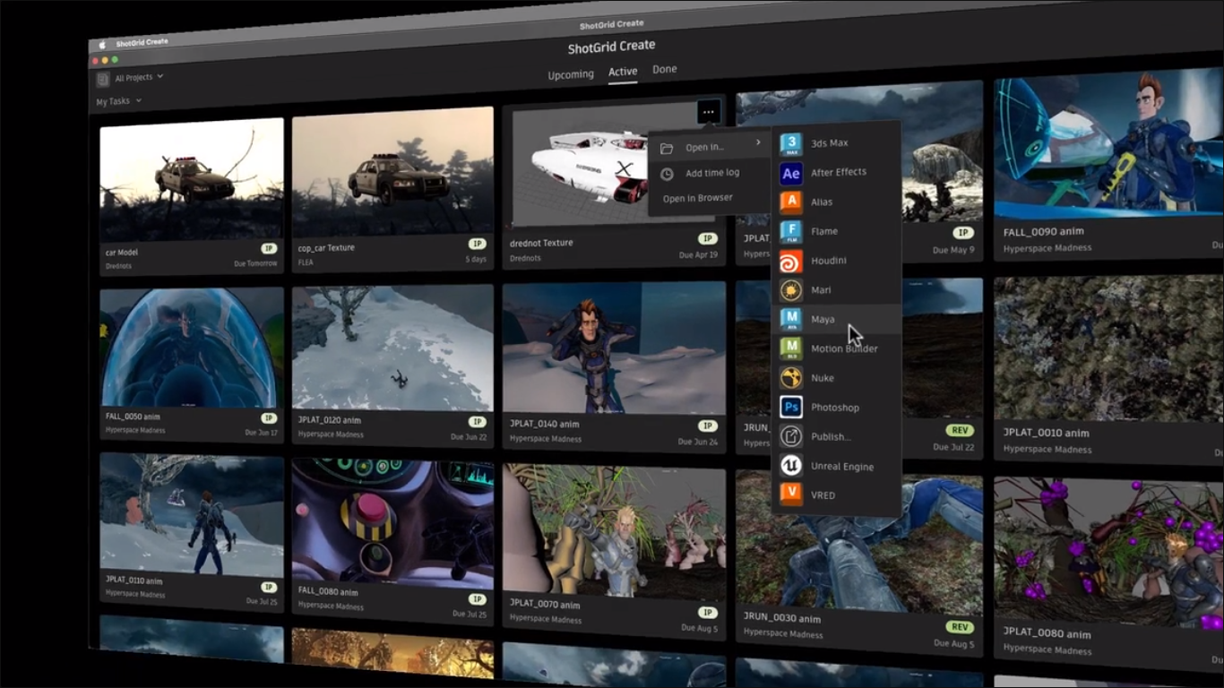Screen dimensions: 1224x688
Task: Open the JPLAT_0110 anim thumbnail
Action: point(192,514)
